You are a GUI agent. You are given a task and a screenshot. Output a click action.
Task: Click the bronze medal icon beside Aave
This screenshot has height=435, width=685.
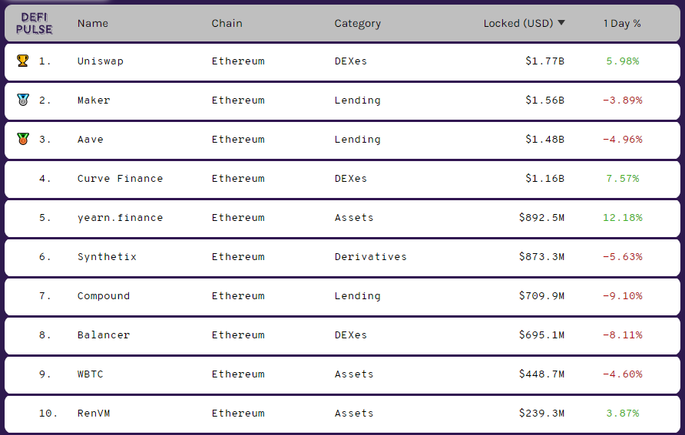click(23, 139)
